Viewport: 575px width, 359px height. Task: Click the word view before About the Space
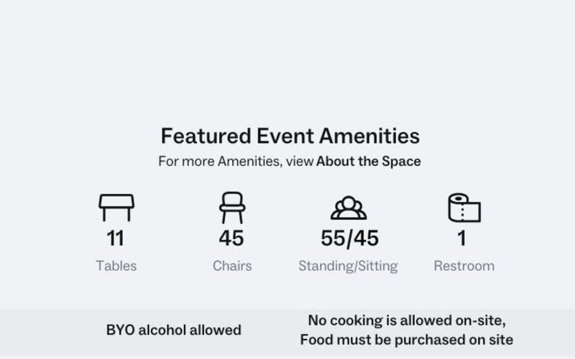point(299,162)
